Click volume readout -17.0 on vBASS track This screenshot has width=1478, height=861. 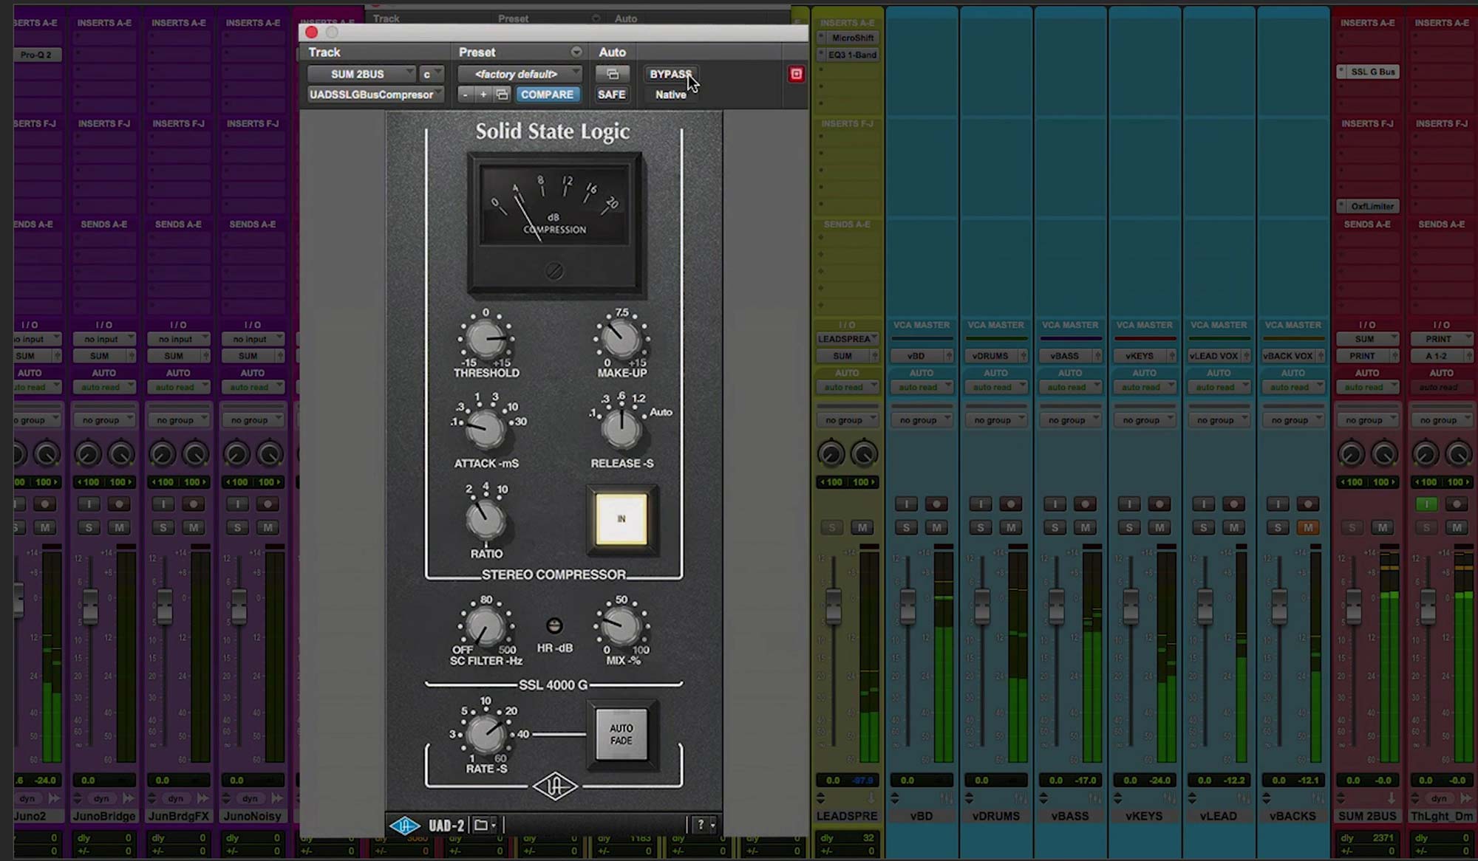point(1085,780)
